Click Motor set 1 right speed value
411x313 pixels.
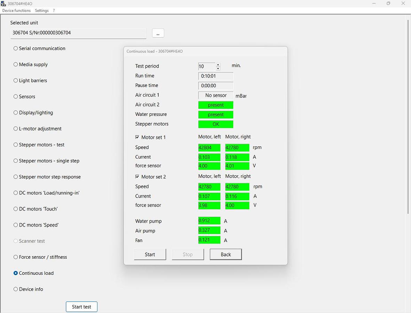(237, 147)
